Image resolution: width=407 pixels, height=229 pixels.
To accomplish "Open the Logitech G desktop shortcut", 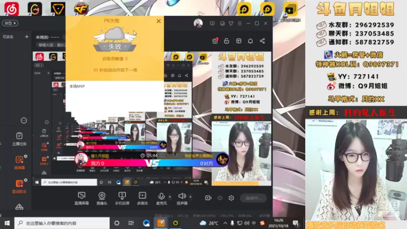I will pyautogui.click(x=35, y=9).
